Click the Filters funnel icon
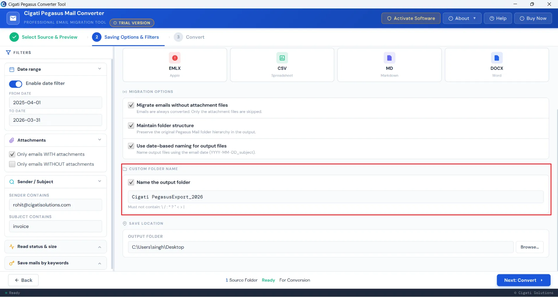558x297 pixels. click(x=8, y=52)
